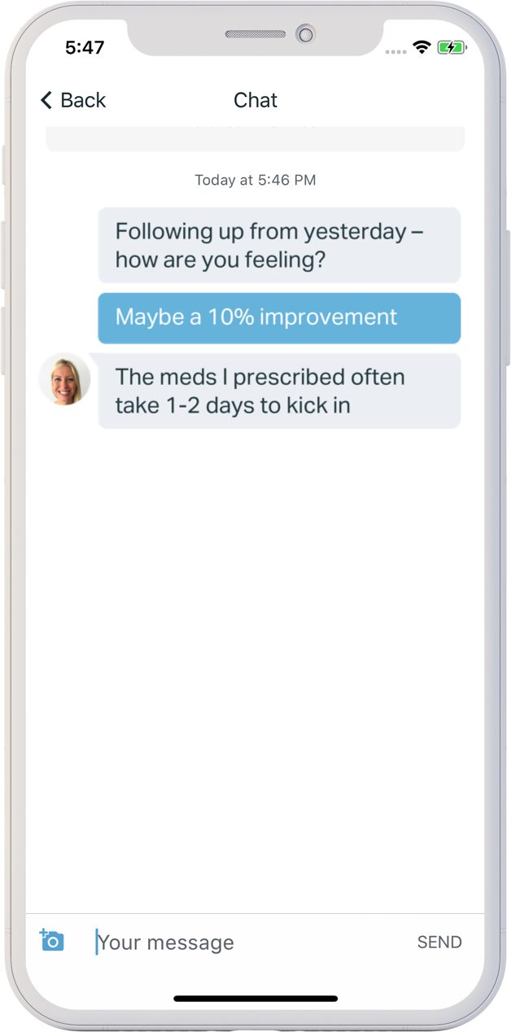This screenshot has width=511, height=1032.
Task: Tap the 'Today at 5:46 PM' timestamp
Action: (255, 180)
